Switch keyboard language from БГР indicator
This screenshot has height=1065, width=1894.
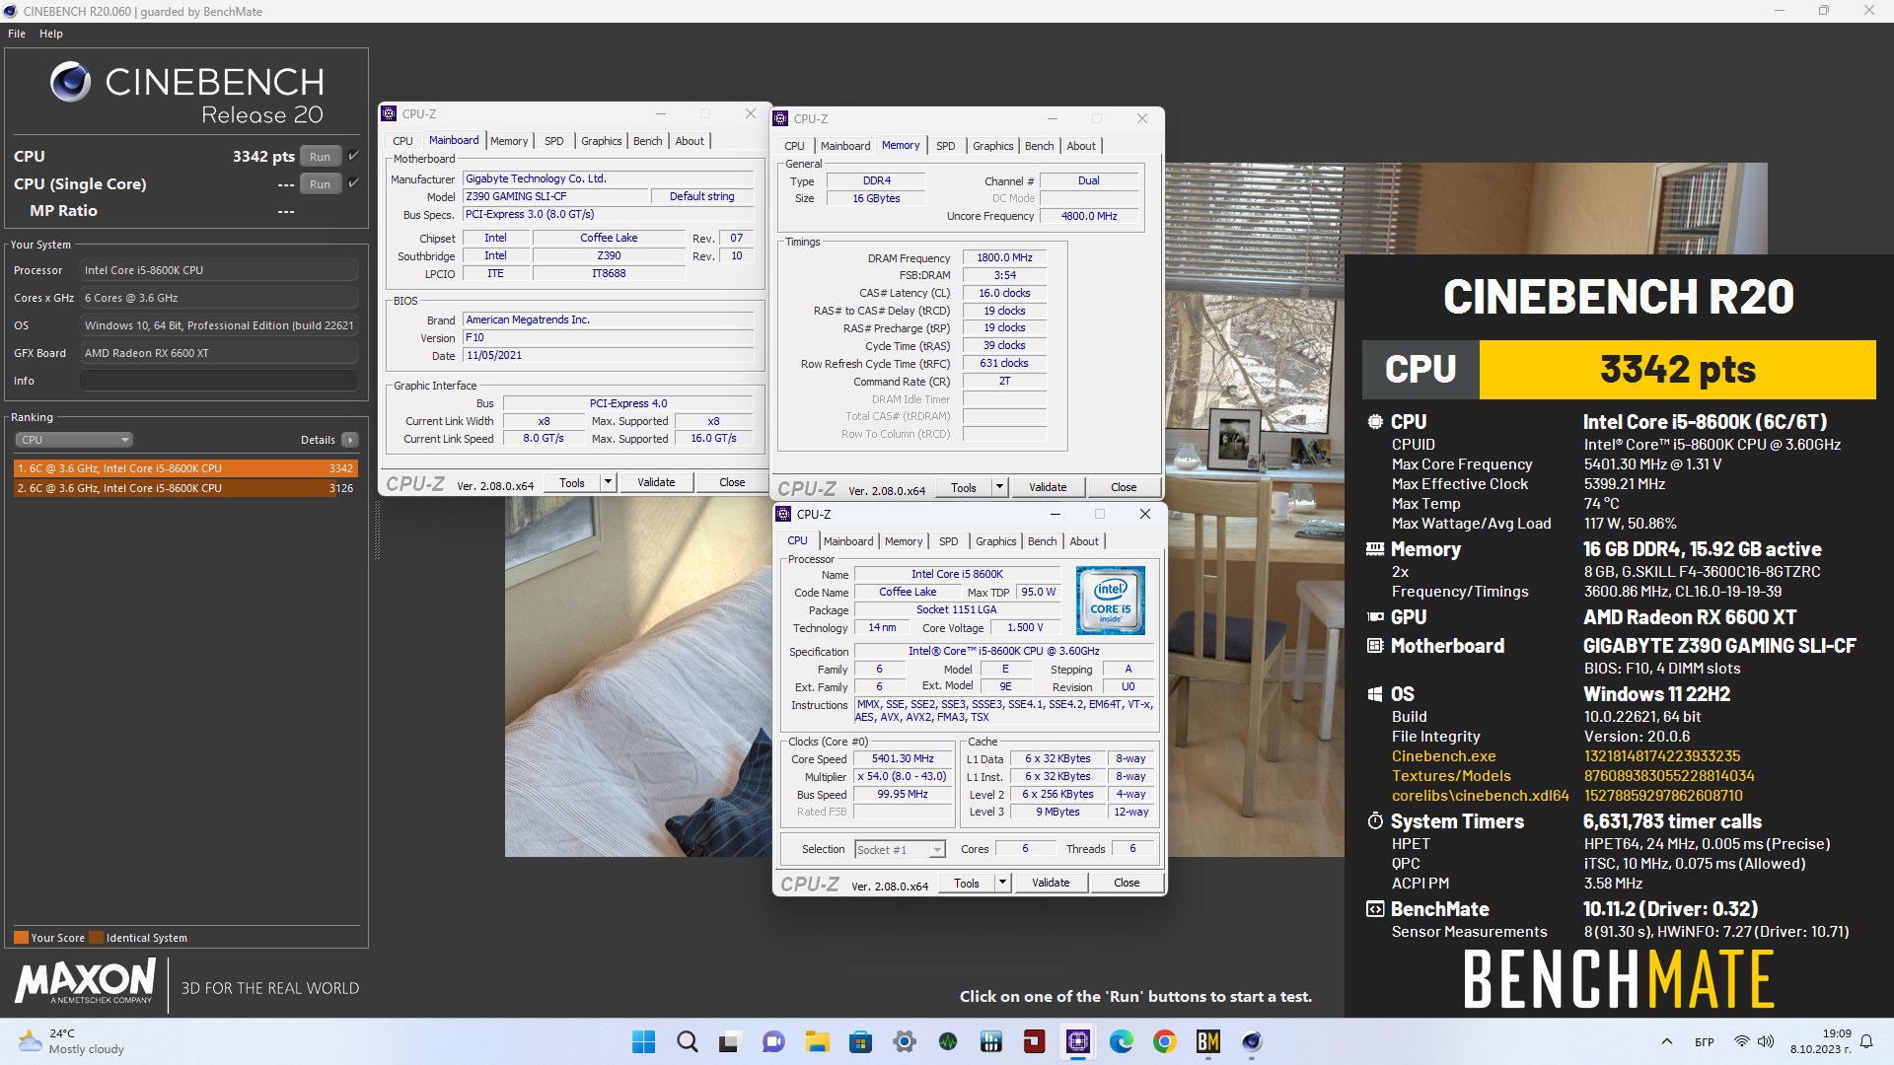click(x=1705, y=1041)
